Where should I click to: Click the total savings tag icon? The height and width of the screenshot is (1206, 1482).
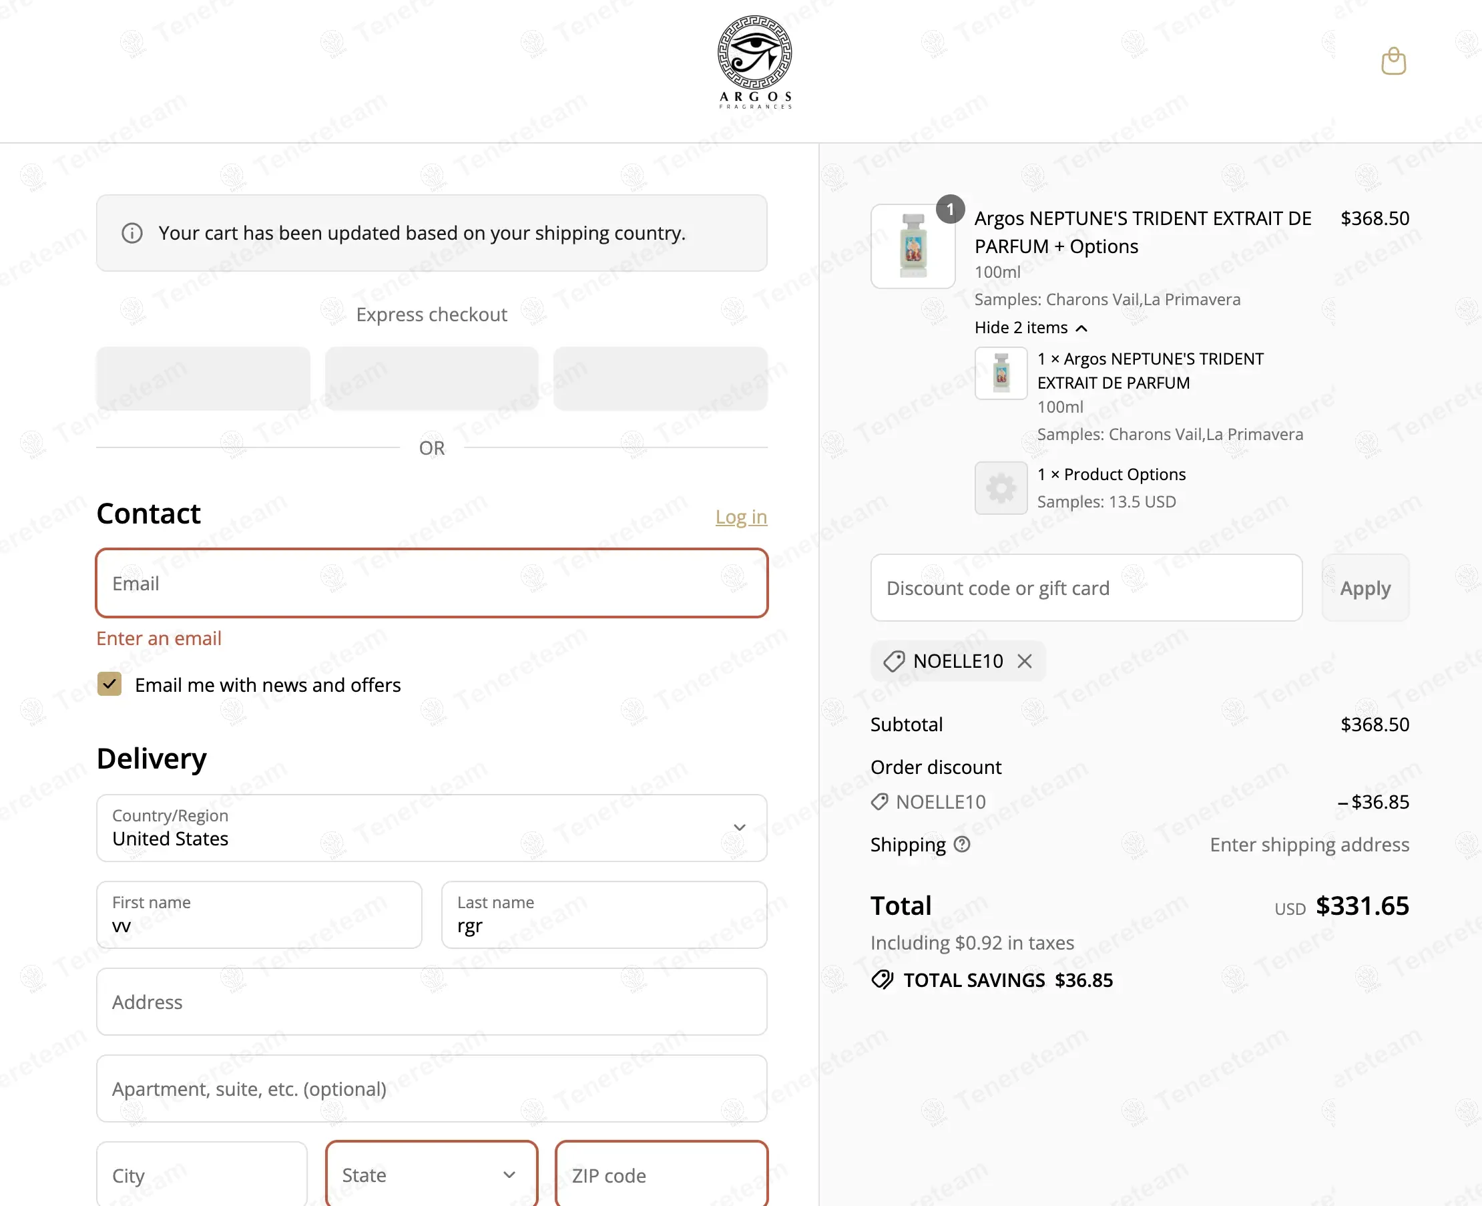(x=882, y=980)
